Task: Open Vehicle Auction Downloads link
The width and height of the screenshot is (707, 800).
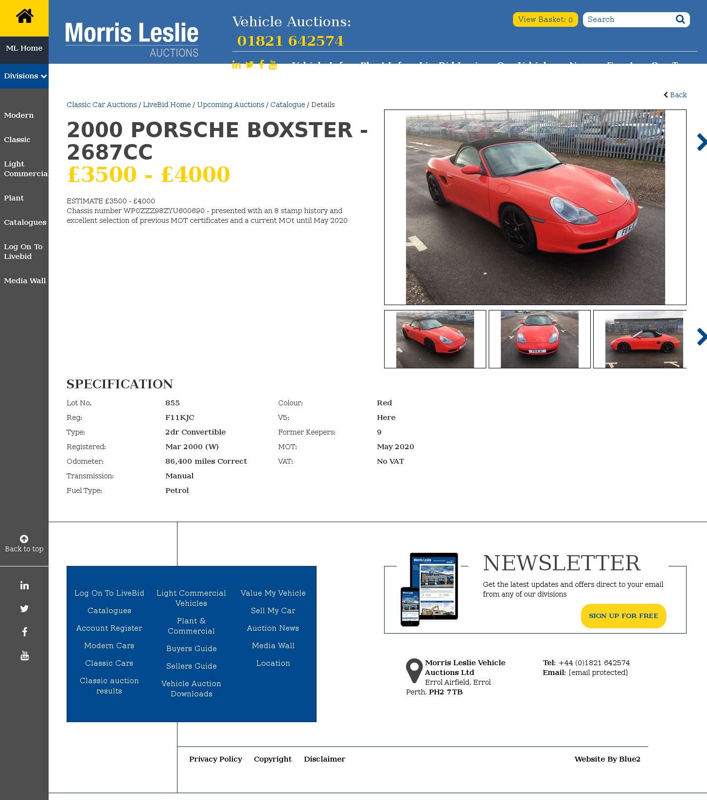Action: (192, 689)
